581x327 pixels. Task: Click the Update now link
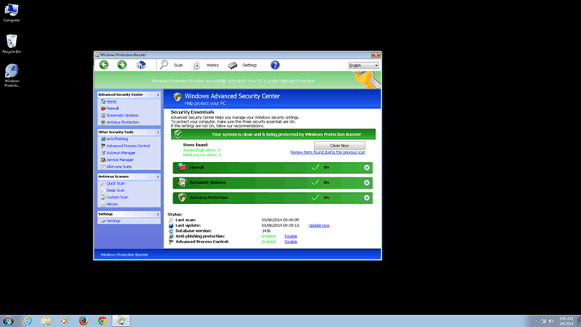319,225
